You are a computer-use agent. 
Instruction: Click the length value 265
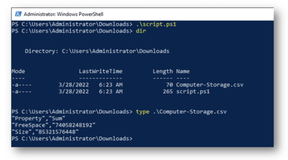pos(168,92)
